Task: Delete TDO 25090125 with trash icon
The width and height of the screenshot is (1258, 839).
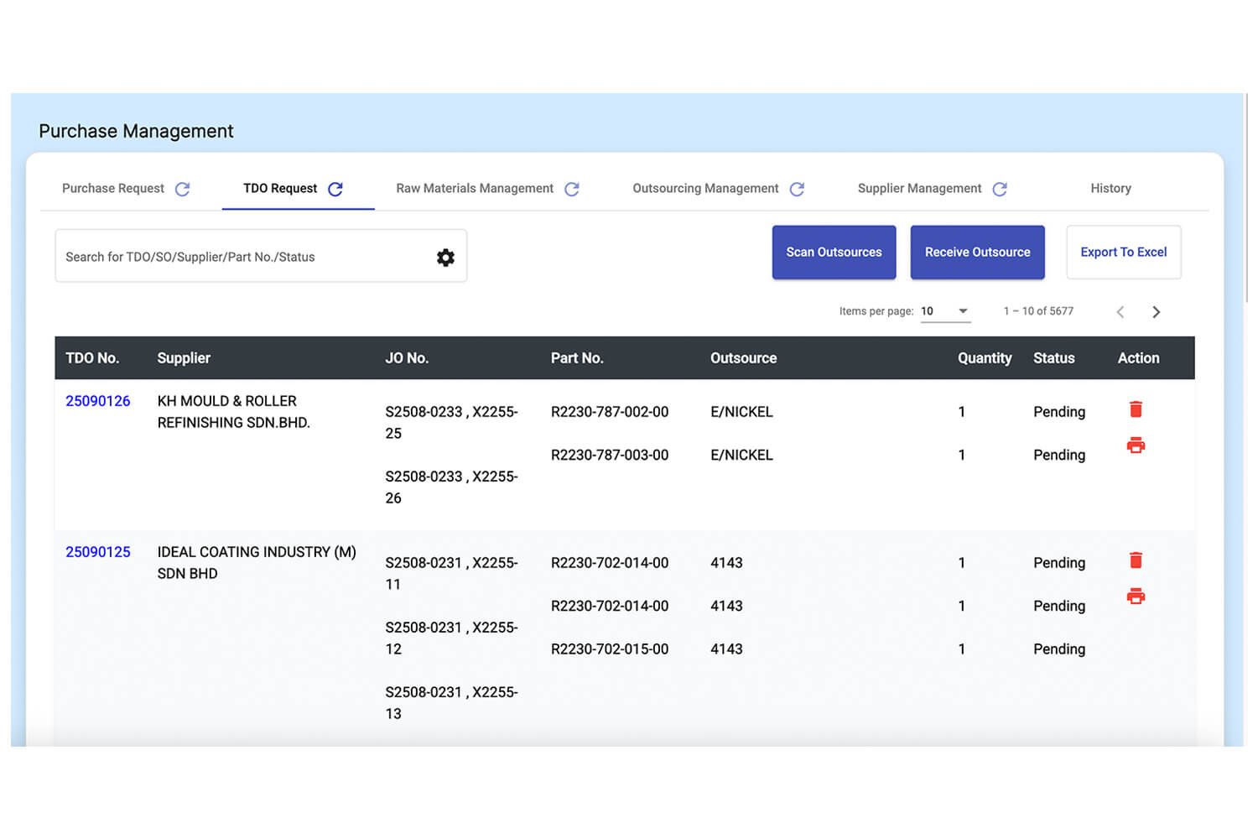Action: (x=1136, y=560)
